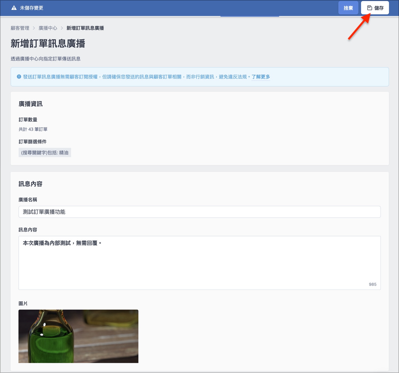
Task: Click the warning triangle icon beside 未儲存變更
Action: tap(14, 8)
